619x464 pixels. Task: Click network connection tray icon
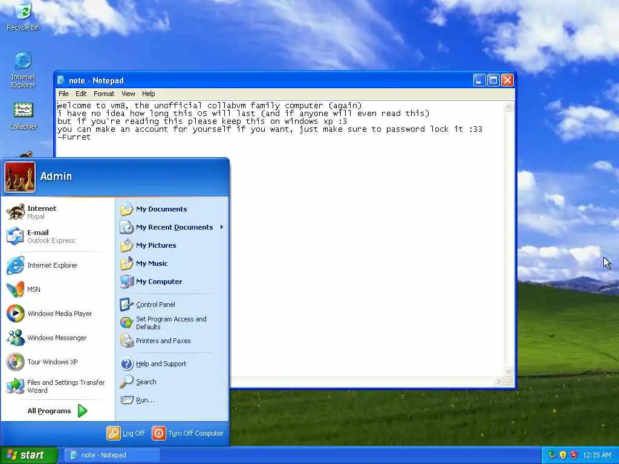point(552,455)
